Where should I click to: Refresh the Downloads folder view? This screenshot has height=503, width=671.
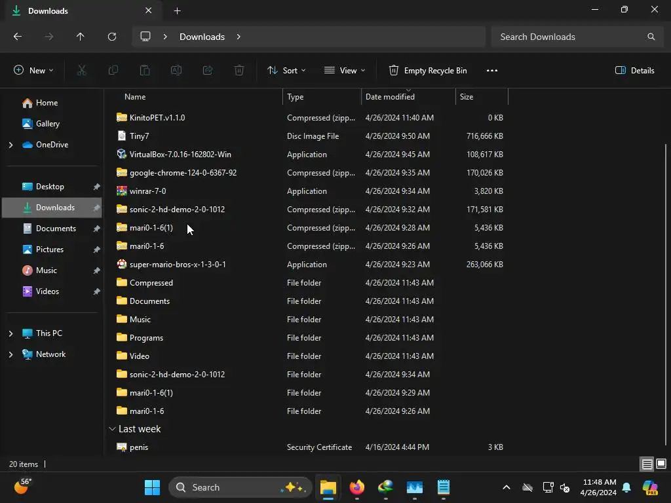tap(112, 37)
